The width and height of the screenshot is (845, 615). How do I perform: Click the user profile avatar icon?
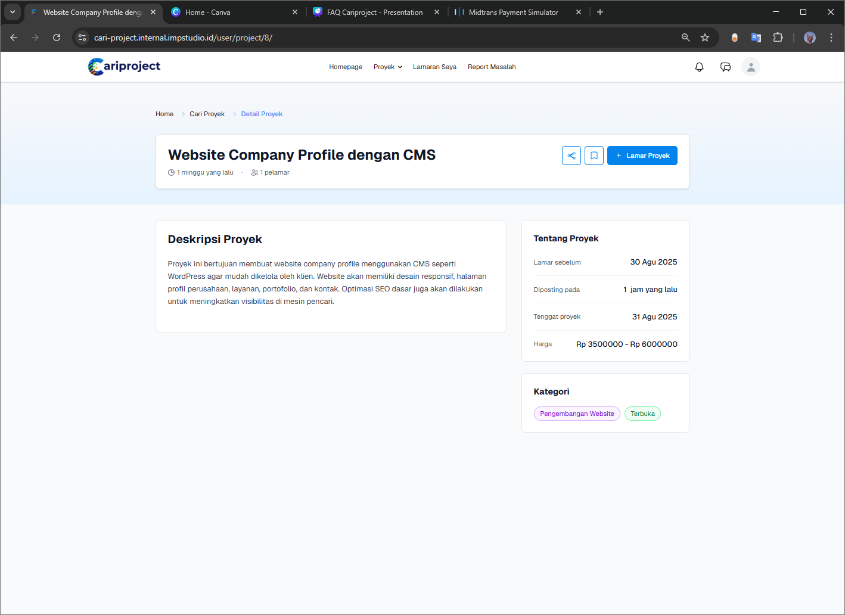point(750,67)
